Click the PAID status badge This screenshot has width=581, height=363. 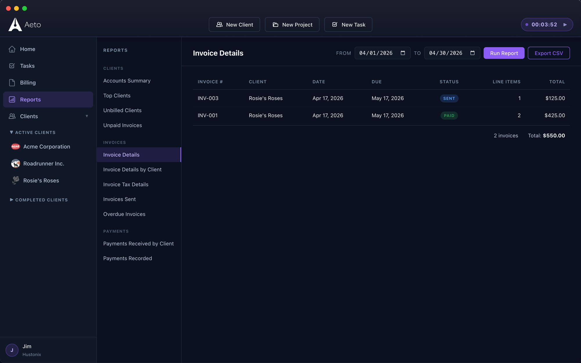[x=449, y=115]
